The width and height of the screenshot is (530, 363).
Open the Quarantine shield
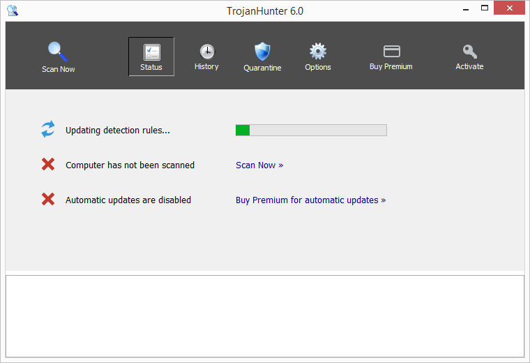pyautogui.click(x=262, y=57)
